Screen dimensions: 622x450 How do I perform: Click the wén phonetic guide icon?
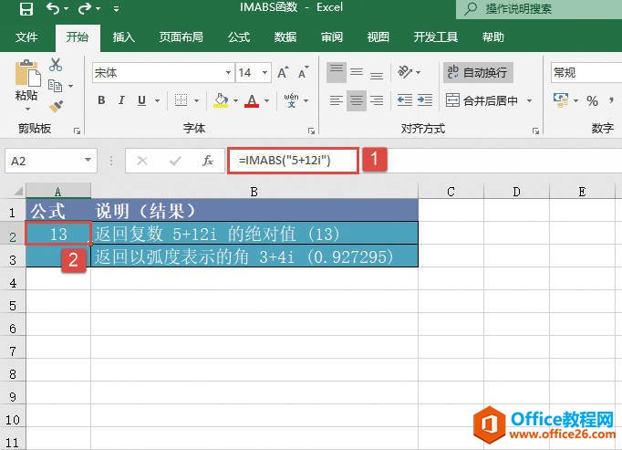click(292, 100)
